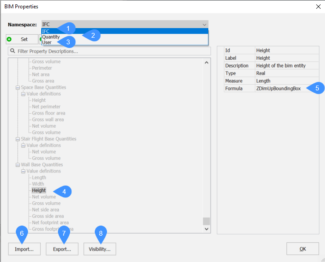Collapse Value definitions under Wall Base Quantities

[x=24, y=171]
